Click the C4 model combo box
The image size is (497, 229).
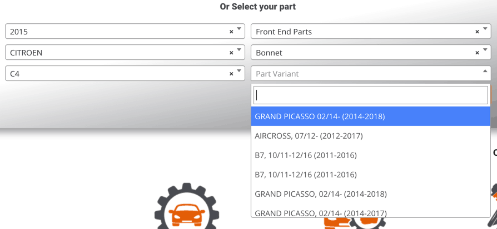(x=125, y=73)
